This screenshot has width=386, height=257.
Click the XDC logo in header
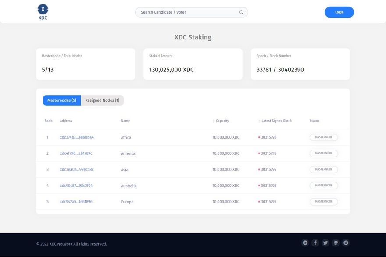[43, 12]
